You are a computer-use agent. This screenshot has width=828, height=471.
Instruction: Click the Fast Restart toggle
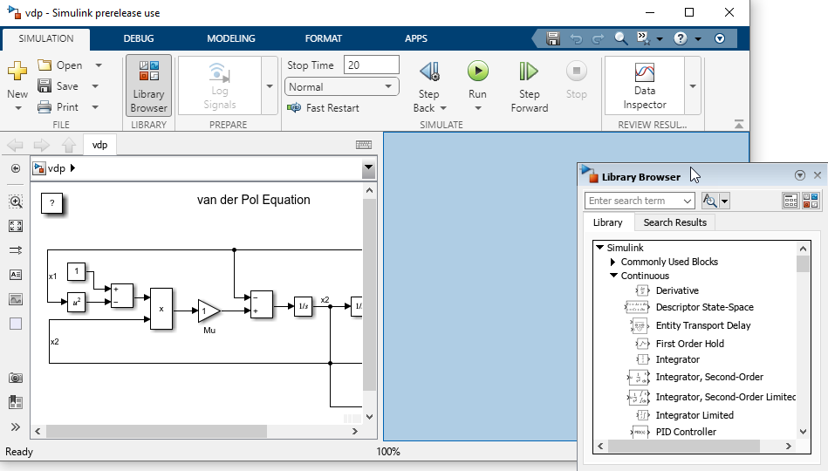point(323,107)
